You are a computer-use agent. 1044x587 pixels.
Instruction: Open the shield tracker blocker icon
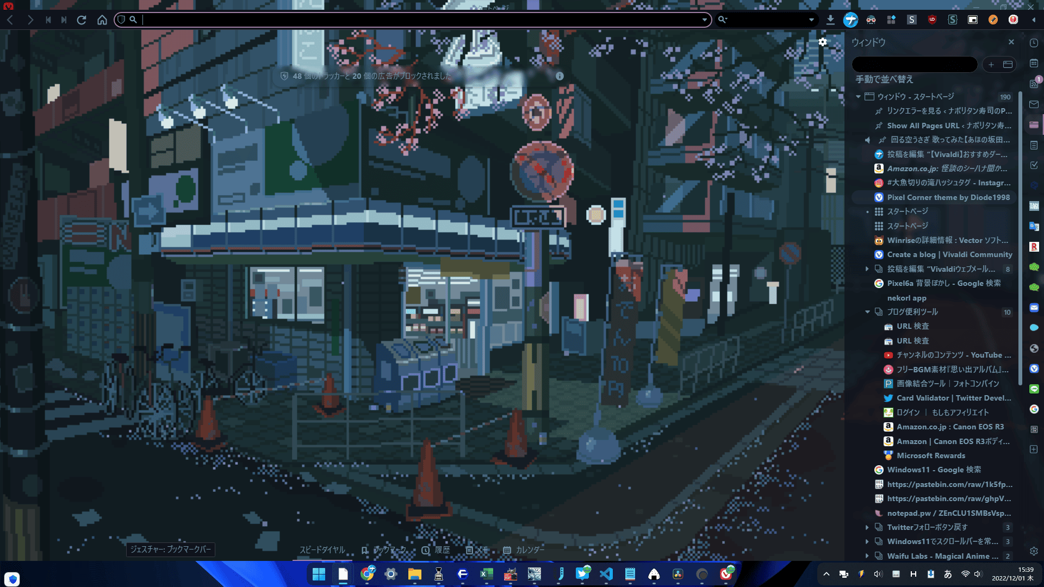tap(121, 20)
